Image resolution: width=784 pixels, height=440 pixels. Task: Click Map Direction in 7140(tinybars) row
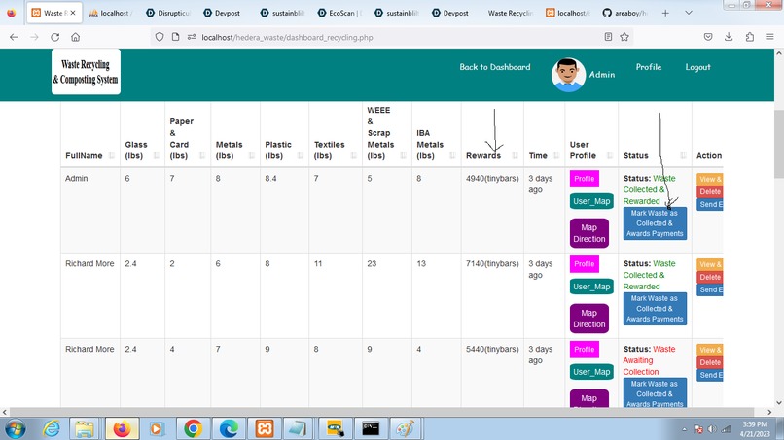coord(589,319)
